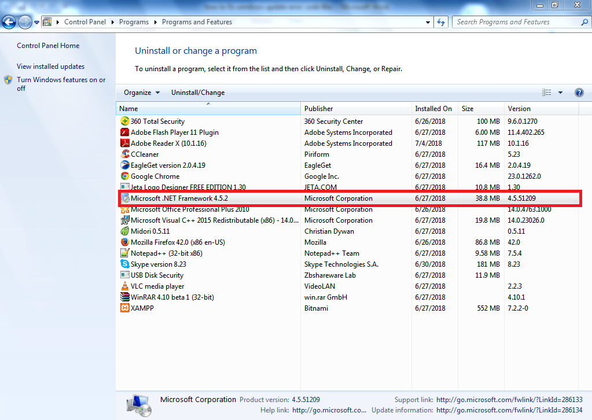
Task: Click version 9.6.0.1270 for 360 Total Security
Action: (522, 121)
